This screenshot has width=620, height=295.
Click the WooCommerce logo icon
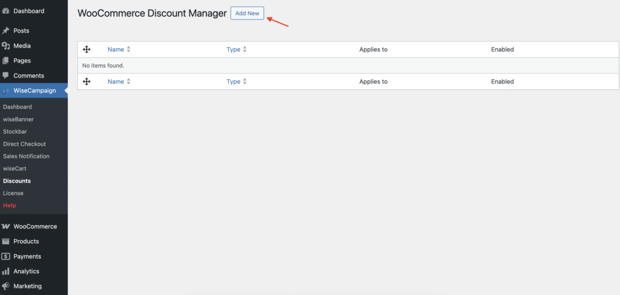click(5, 227)
